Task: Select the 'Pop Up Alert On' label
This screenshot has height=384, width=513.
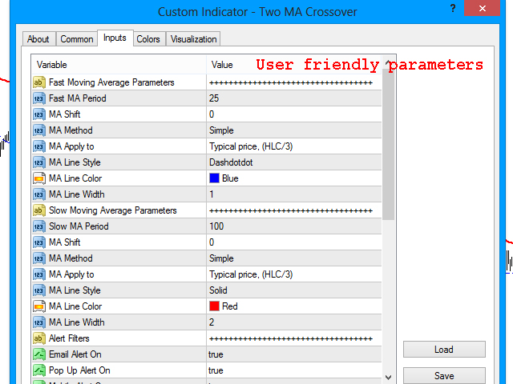Action: point(79,370)
